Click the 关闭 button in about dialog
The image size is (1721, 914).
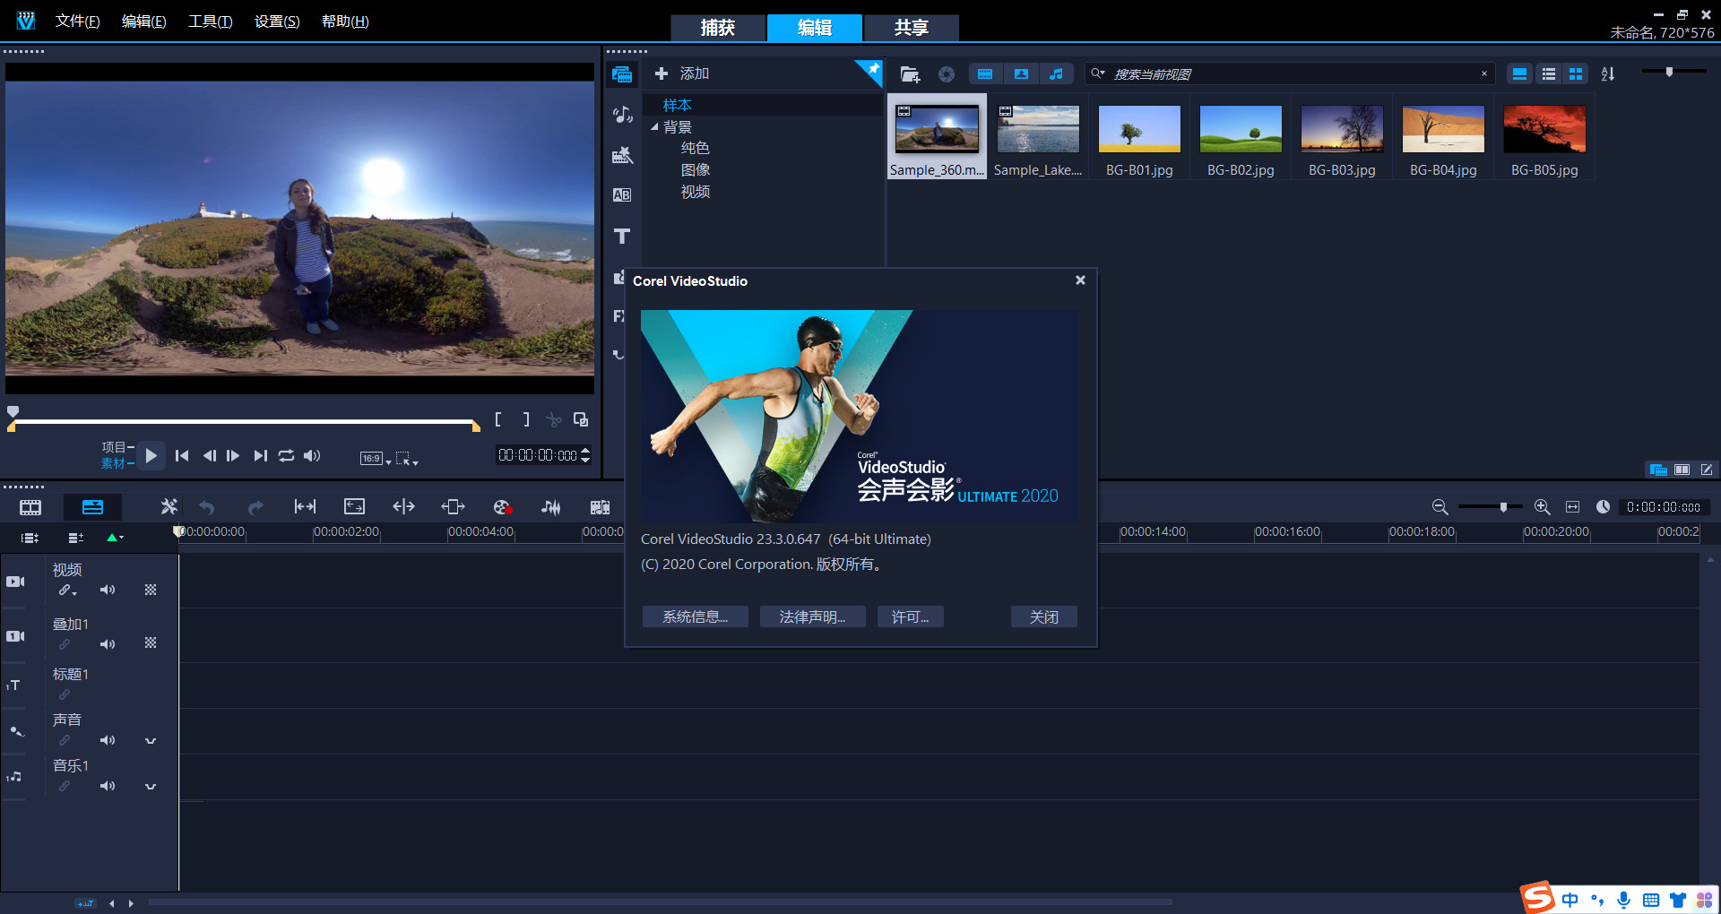point(1043,617)
